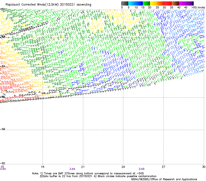Select the orange 25-30 knots legend segment
This screenshot has width=206, height=181.
coord(161,3)
